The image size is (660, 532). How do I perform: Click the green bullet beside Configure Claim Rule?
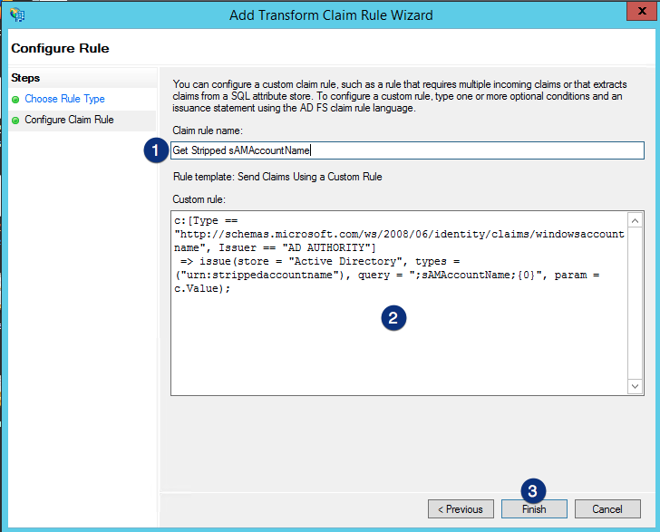15,121
